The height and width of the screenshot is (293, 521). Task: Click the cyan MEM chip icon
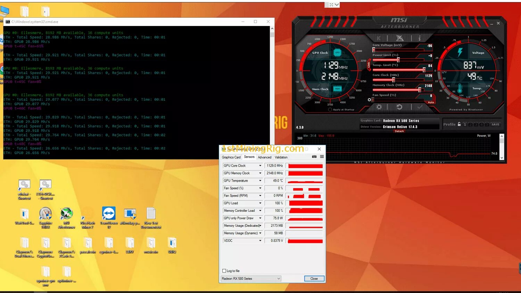(337, 89)
